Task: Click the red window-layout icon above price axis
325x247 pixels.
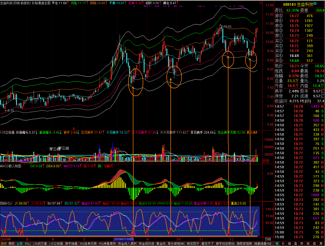Action: pos(260,3)
